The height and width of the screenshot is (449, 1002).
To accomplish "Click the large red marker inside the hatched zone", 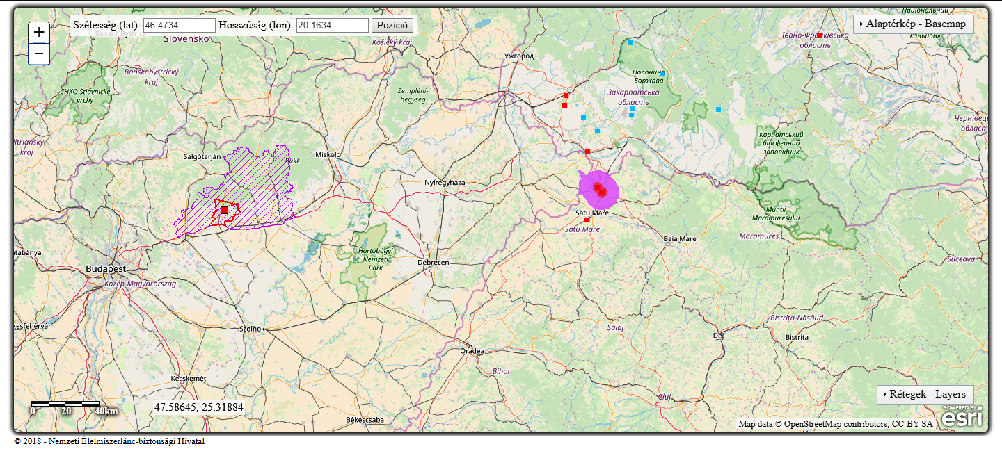I will click(224, 210).
